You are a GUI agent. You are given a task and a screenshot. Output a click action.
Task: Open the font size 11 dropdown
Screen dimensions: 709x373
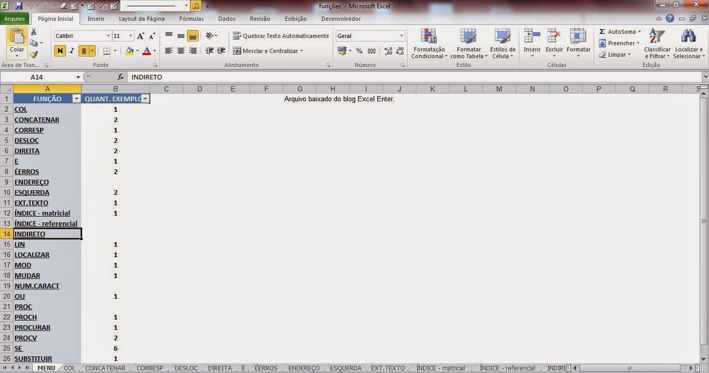[130, 36]
